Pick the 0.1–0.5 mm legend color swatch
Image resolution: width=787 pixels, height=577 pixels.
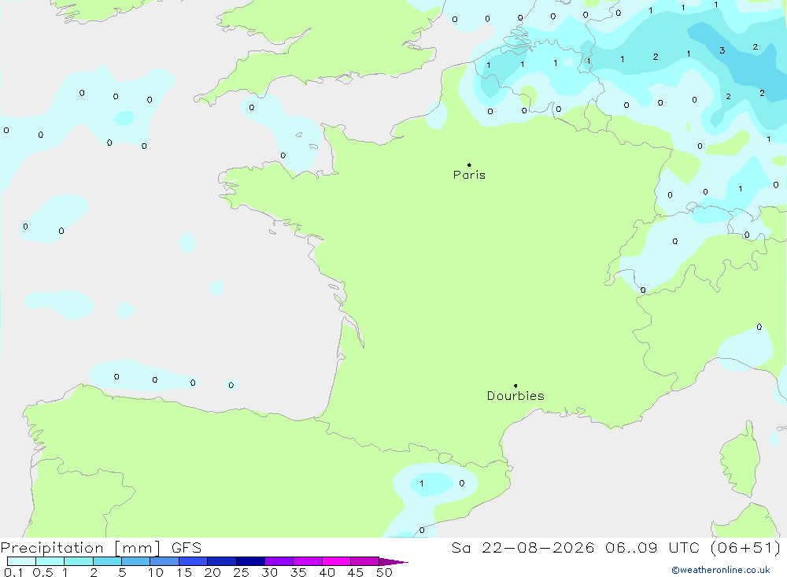point(21,561)
